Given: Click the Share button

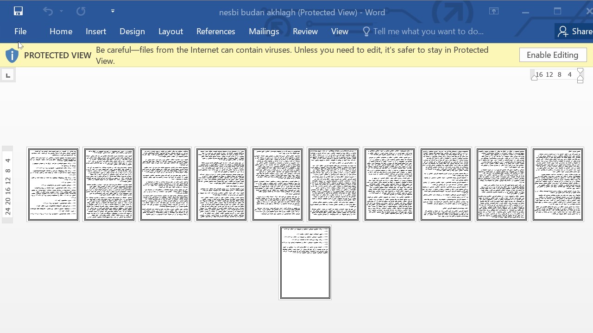Looking at the screenshot, I should click(575, 31).
